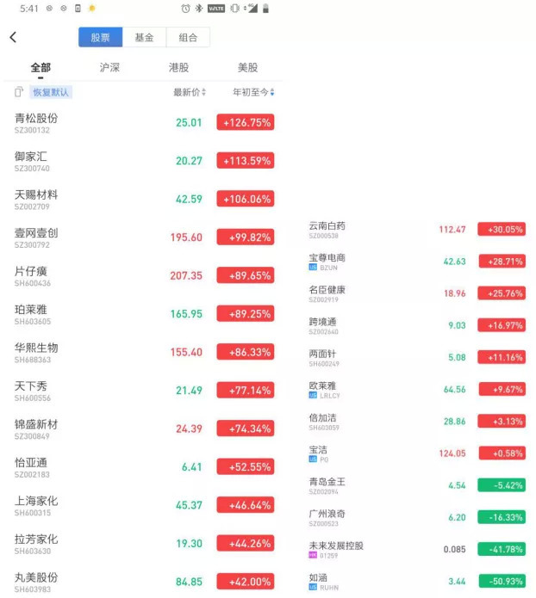
Task: Switch to the 组合 tab
Action: tap(188, 37)
